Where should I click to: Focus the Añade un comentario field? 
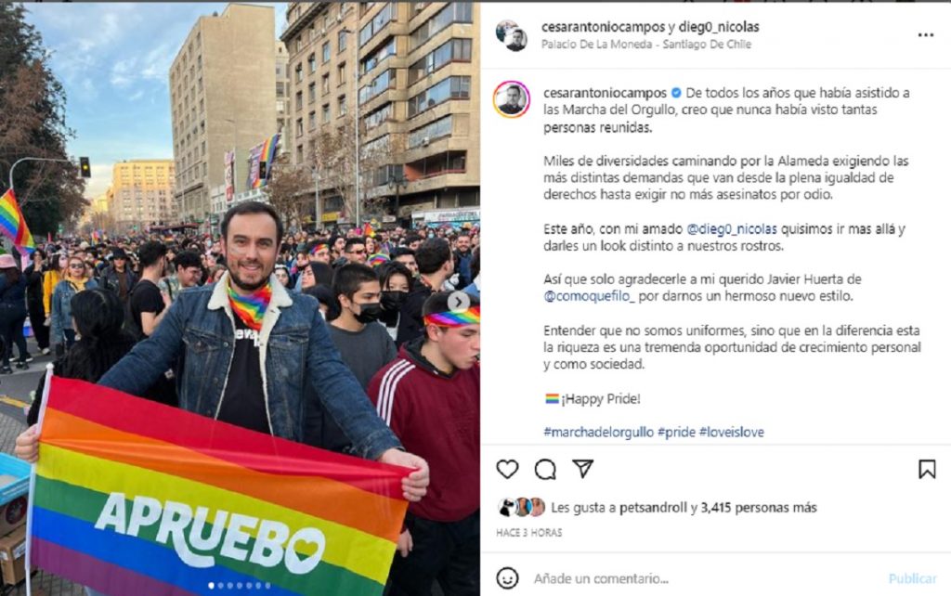(x=704, y=578)
